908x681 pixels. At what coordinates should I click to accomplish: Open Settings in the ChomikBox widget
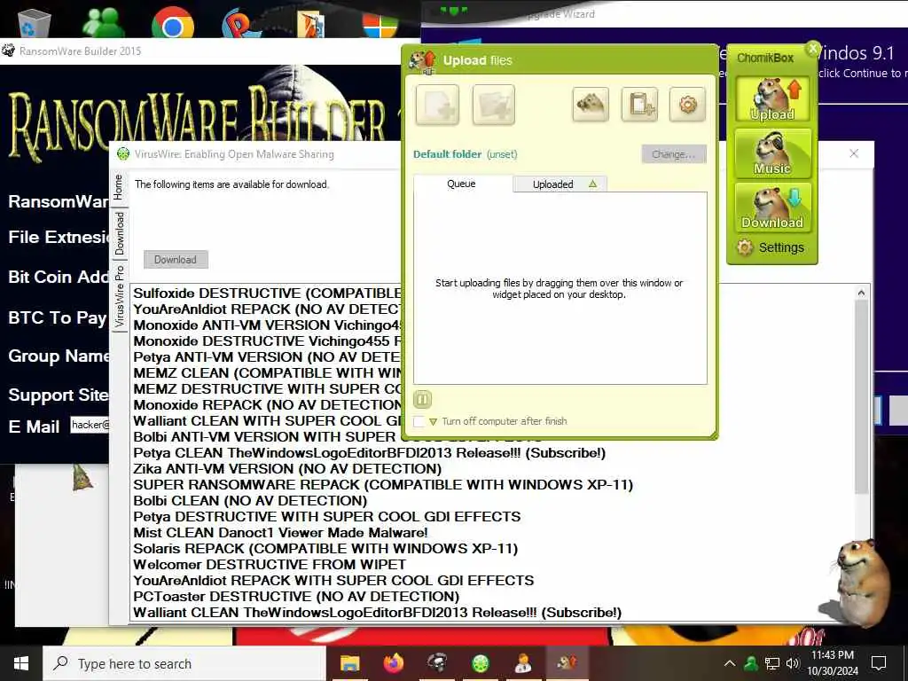tap(771, 248)
